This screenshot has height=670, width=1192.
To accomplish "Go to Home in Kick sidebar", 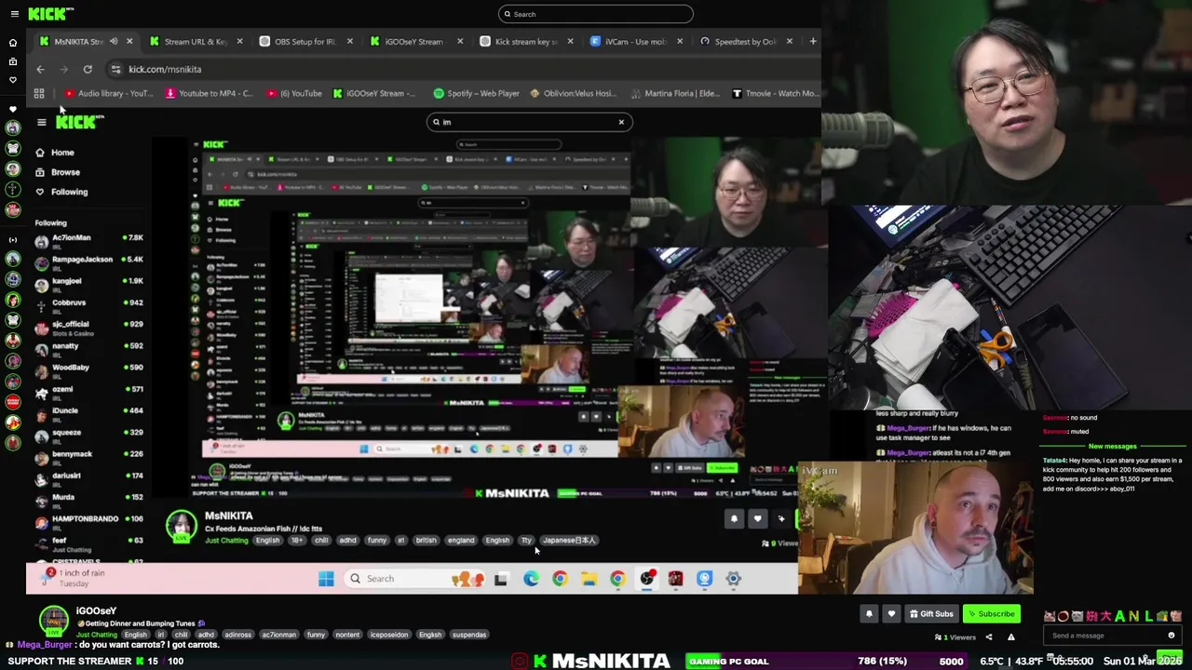I will [62, 153].
